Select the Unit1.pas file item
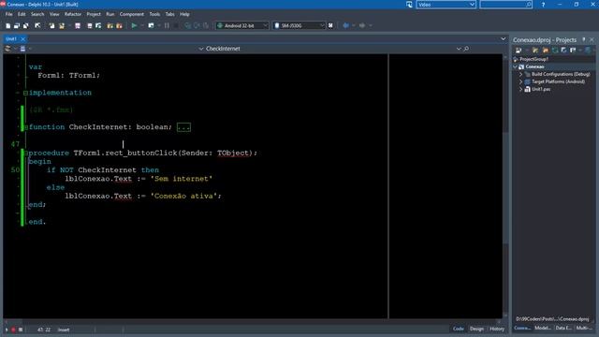 click(x=541, y=90)
